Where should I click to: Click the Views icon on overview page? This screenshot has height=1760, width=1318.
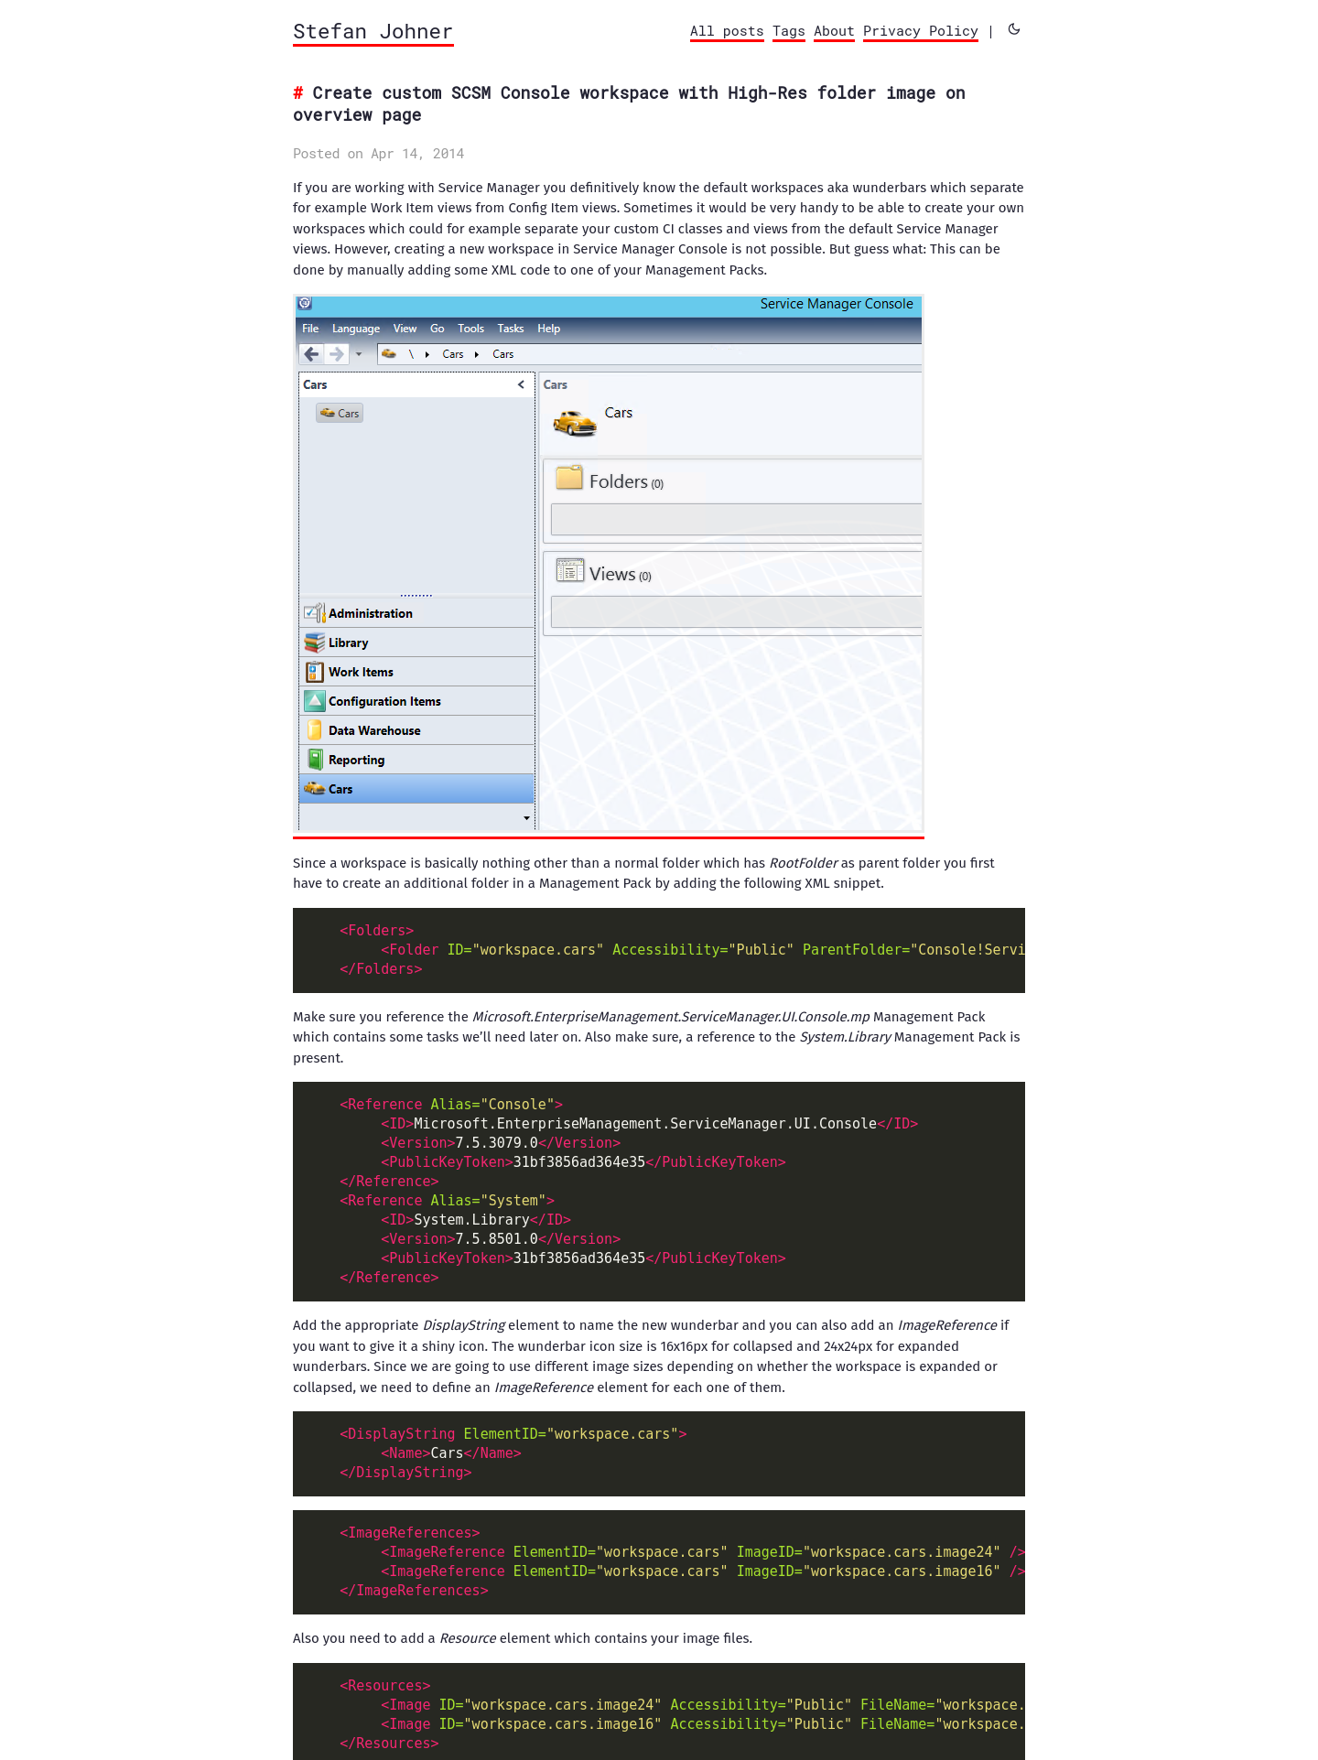[569, 570]
